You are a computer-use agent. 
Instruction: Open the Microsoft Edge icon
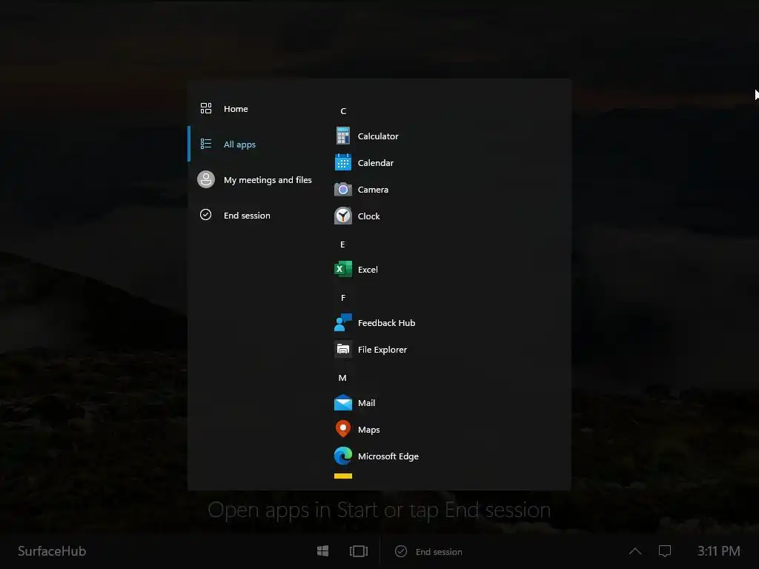click(342, 456)
